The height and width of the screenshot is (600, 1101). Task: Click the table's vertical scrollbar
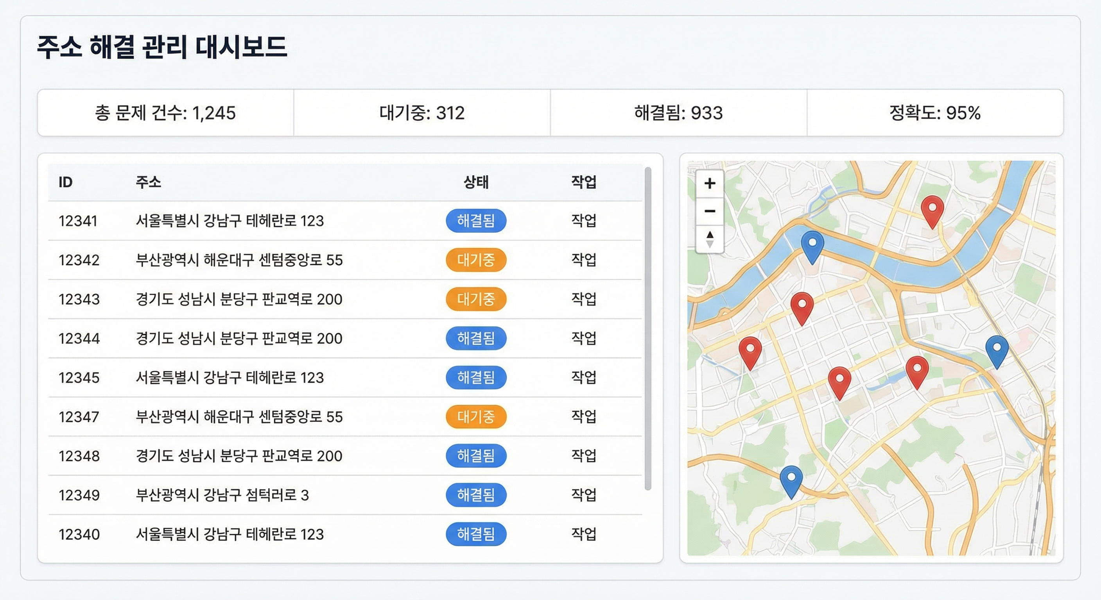coord(647,329)
